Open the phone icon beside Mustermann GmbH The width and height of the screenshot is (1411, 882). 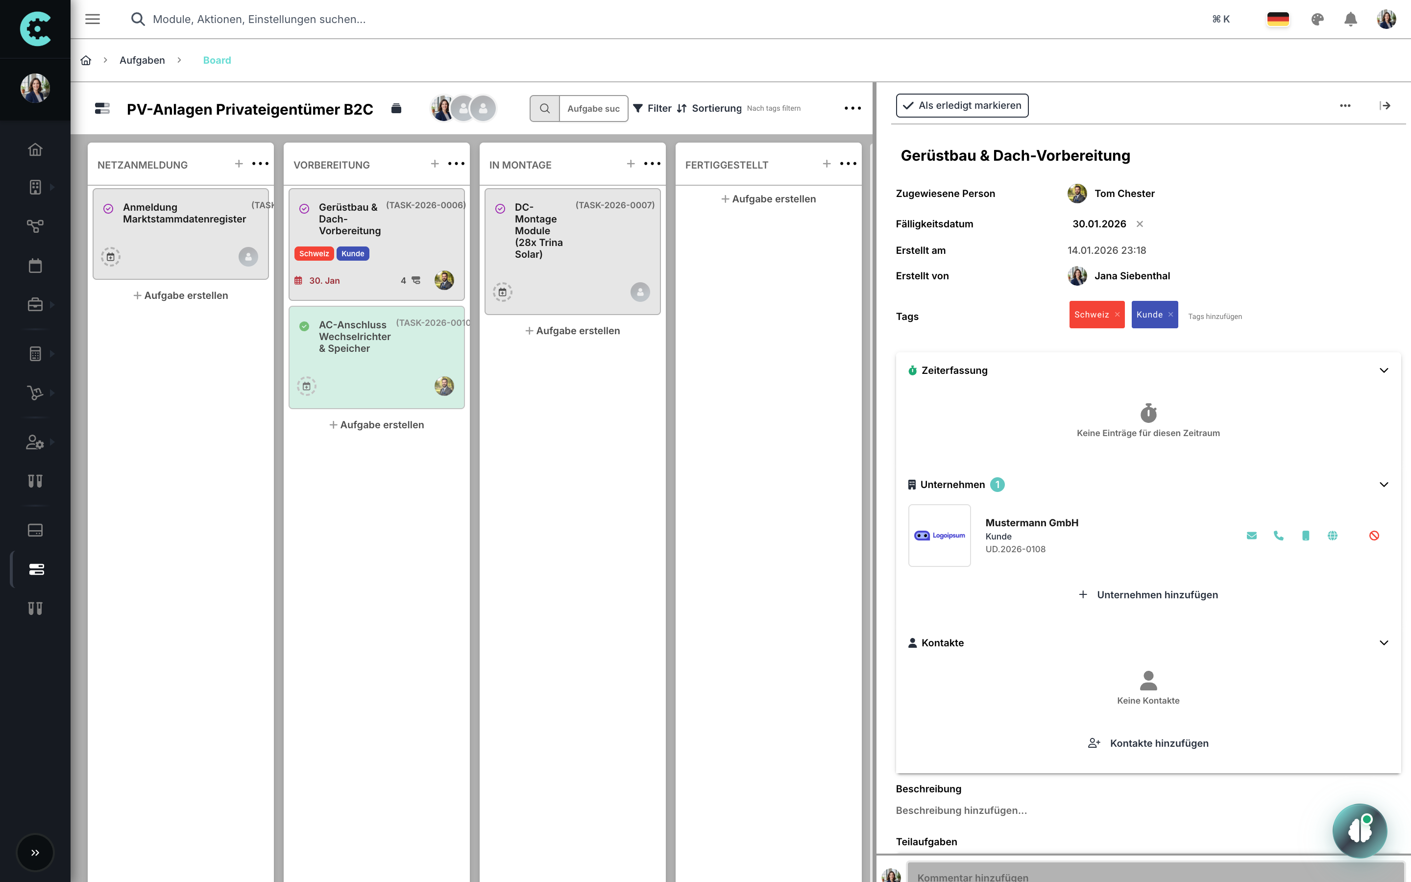(x=1279, y=535)
